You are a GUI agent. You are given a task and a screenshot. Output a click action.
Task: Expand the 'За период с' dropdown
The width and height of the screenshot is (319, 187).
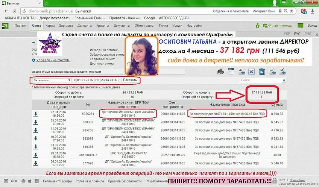click(x=52, y=80)
